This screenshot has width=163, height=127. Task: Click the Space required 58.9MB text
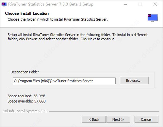coord(26,96)
